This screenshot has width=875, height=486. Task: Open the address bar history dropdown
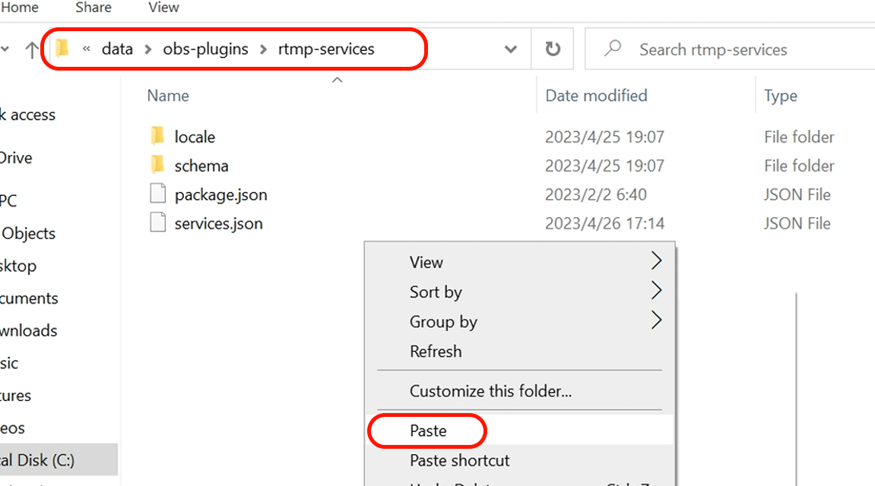(511, 49)
